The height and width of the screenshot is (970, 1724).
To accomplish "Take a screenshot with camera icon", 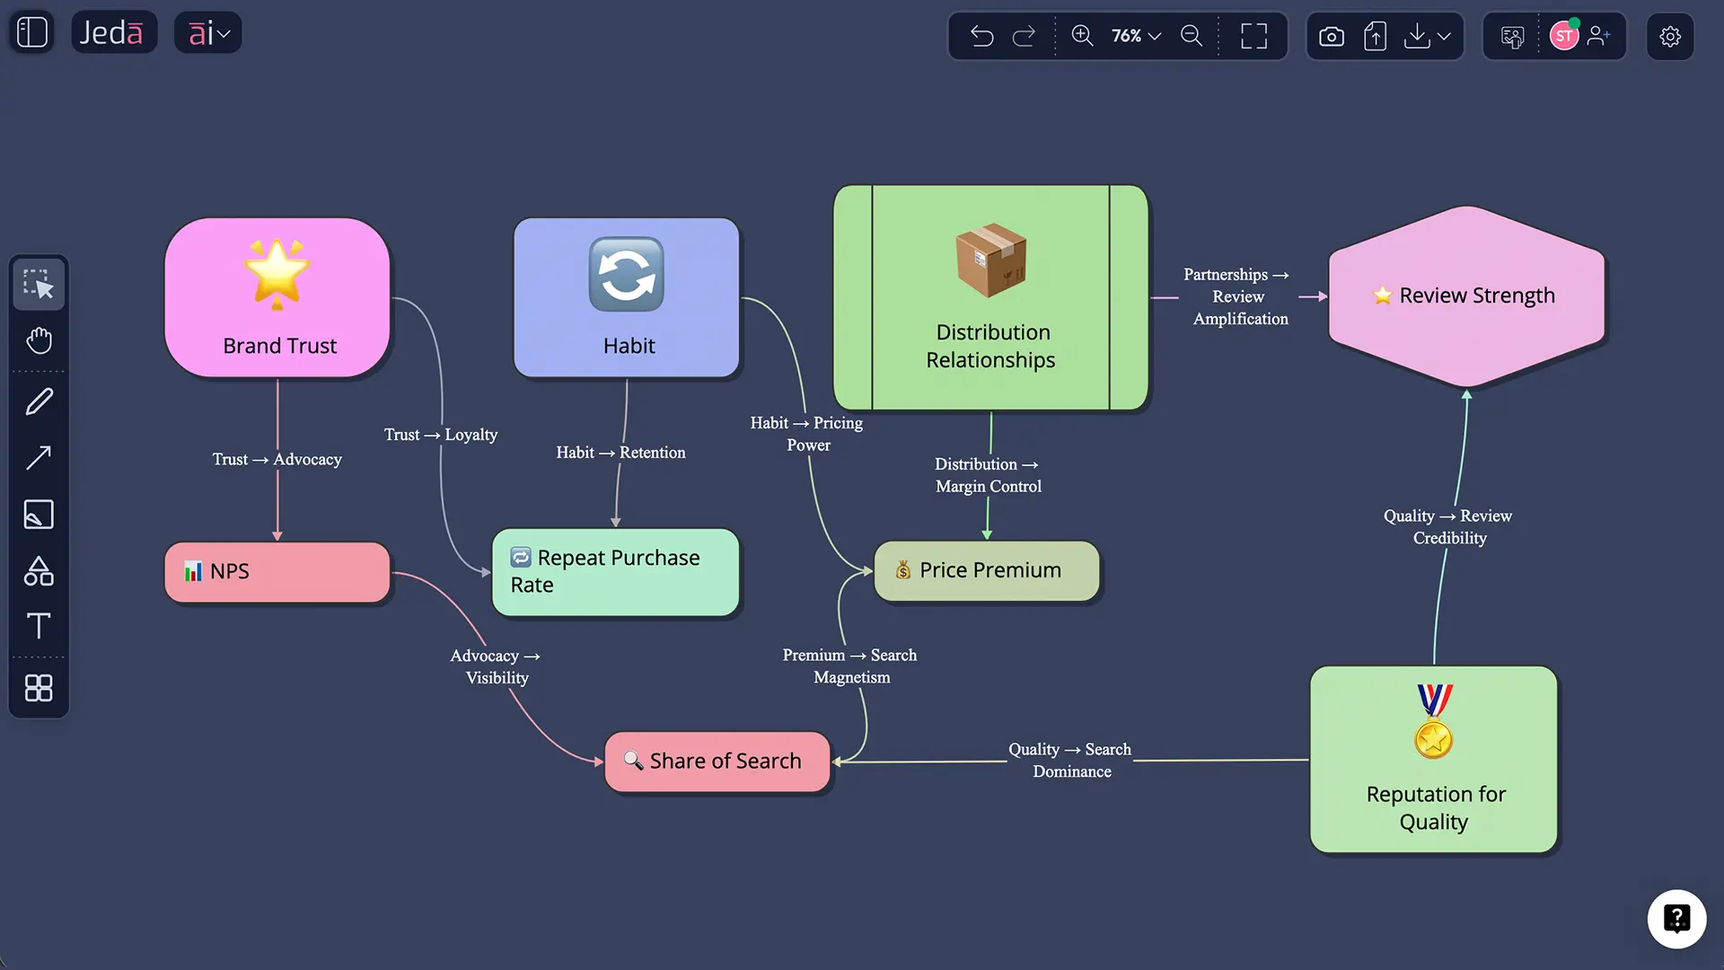I will coord(1331,36).
